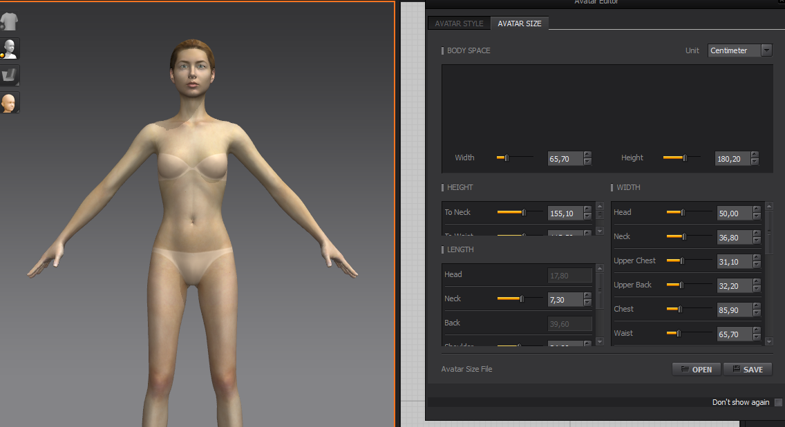This screenshot has width=785, height=427.
Task: Select the Avatar Size tab
Action: click(x=520, y=23)
